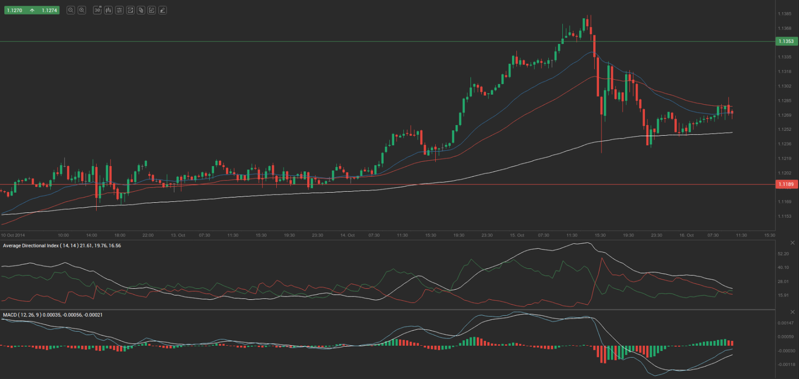Click the Average Directional Index label
The height and width of the screenshot is (379, 799).
point(62,246)
